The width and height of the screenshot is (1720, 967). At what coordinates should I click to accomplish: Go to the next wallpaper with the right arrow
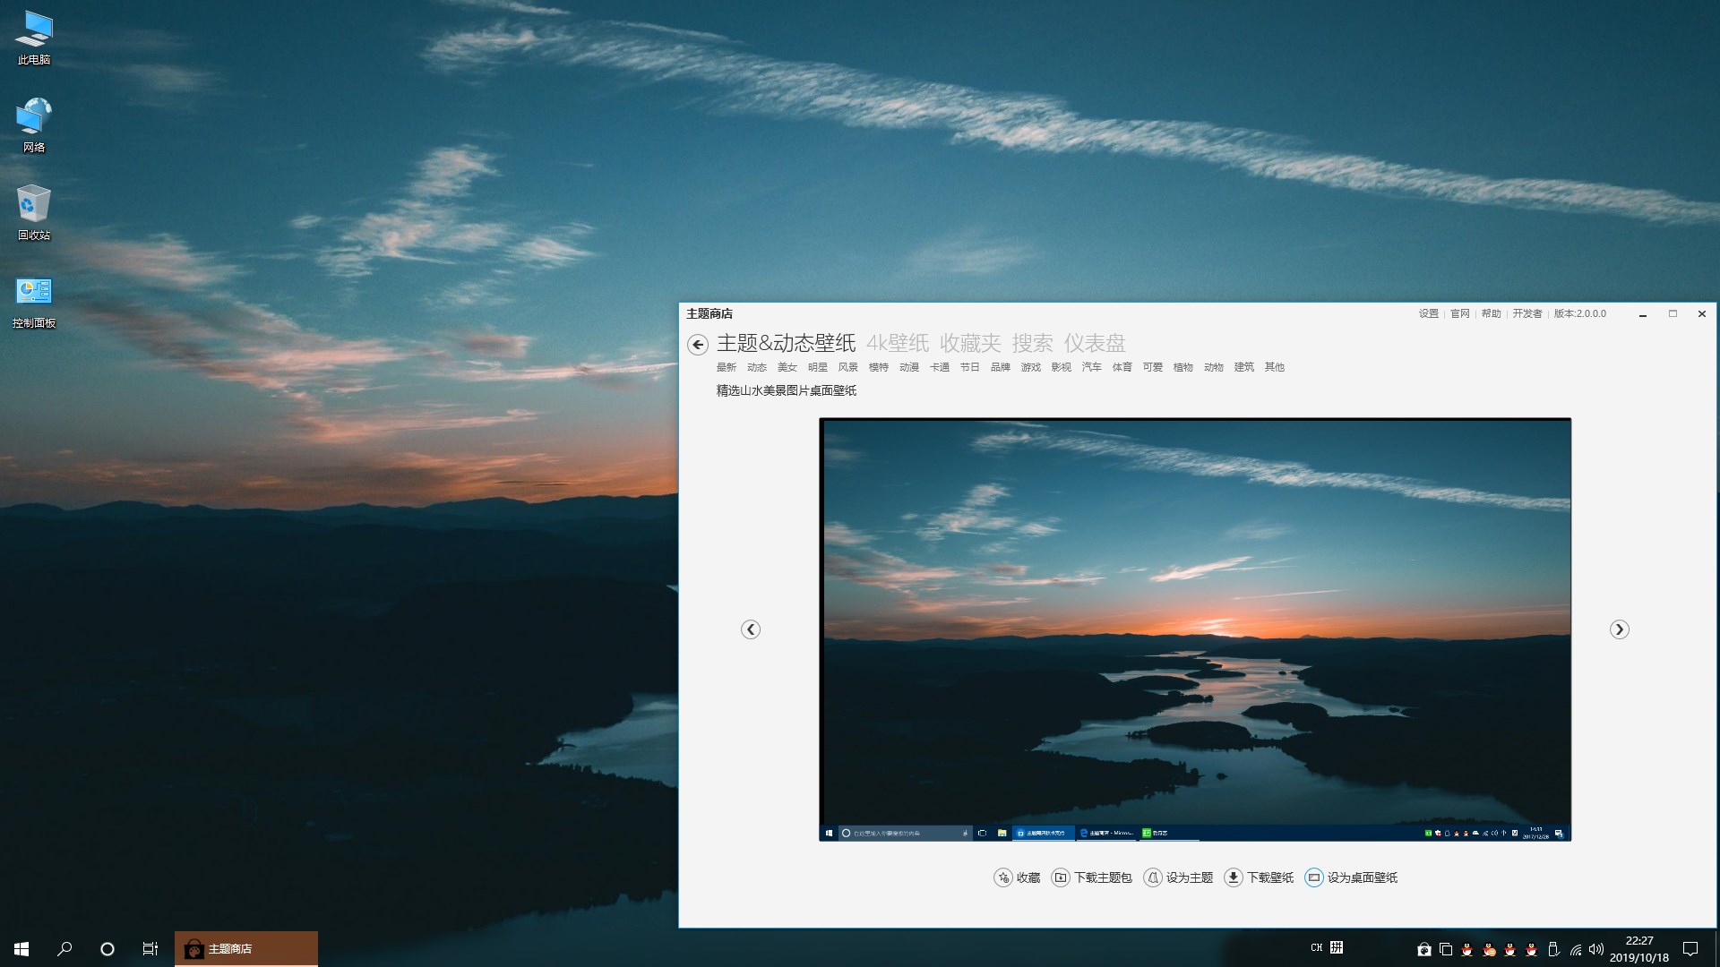coord(1619,629)
